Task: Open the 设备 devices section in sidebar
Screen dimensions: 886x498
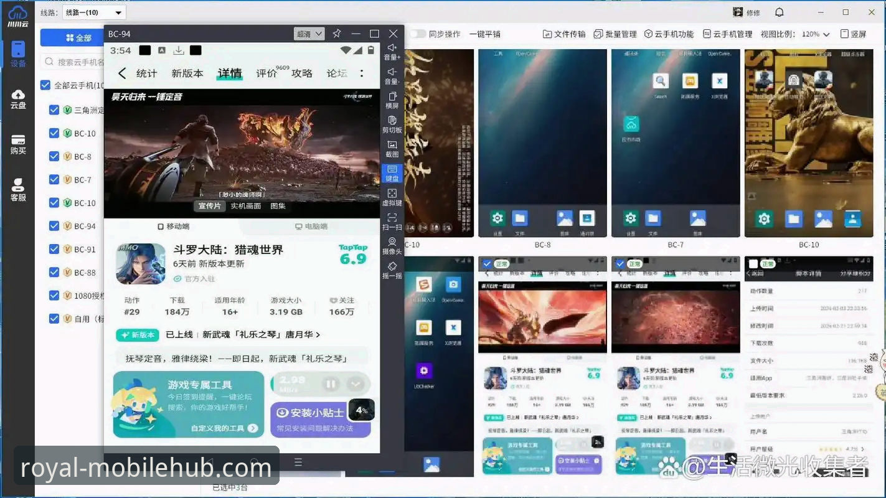Action: coord(18,54)
